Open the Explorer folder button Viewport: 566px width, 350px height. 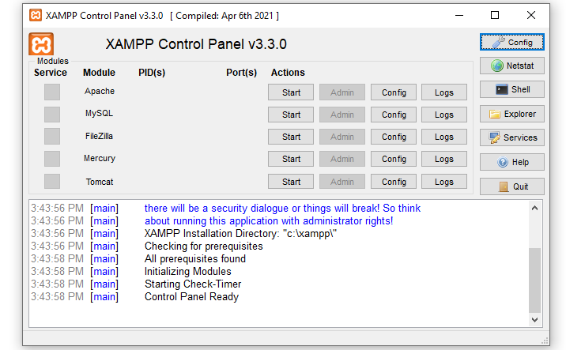pyautogui.click(x=512, y=114)
